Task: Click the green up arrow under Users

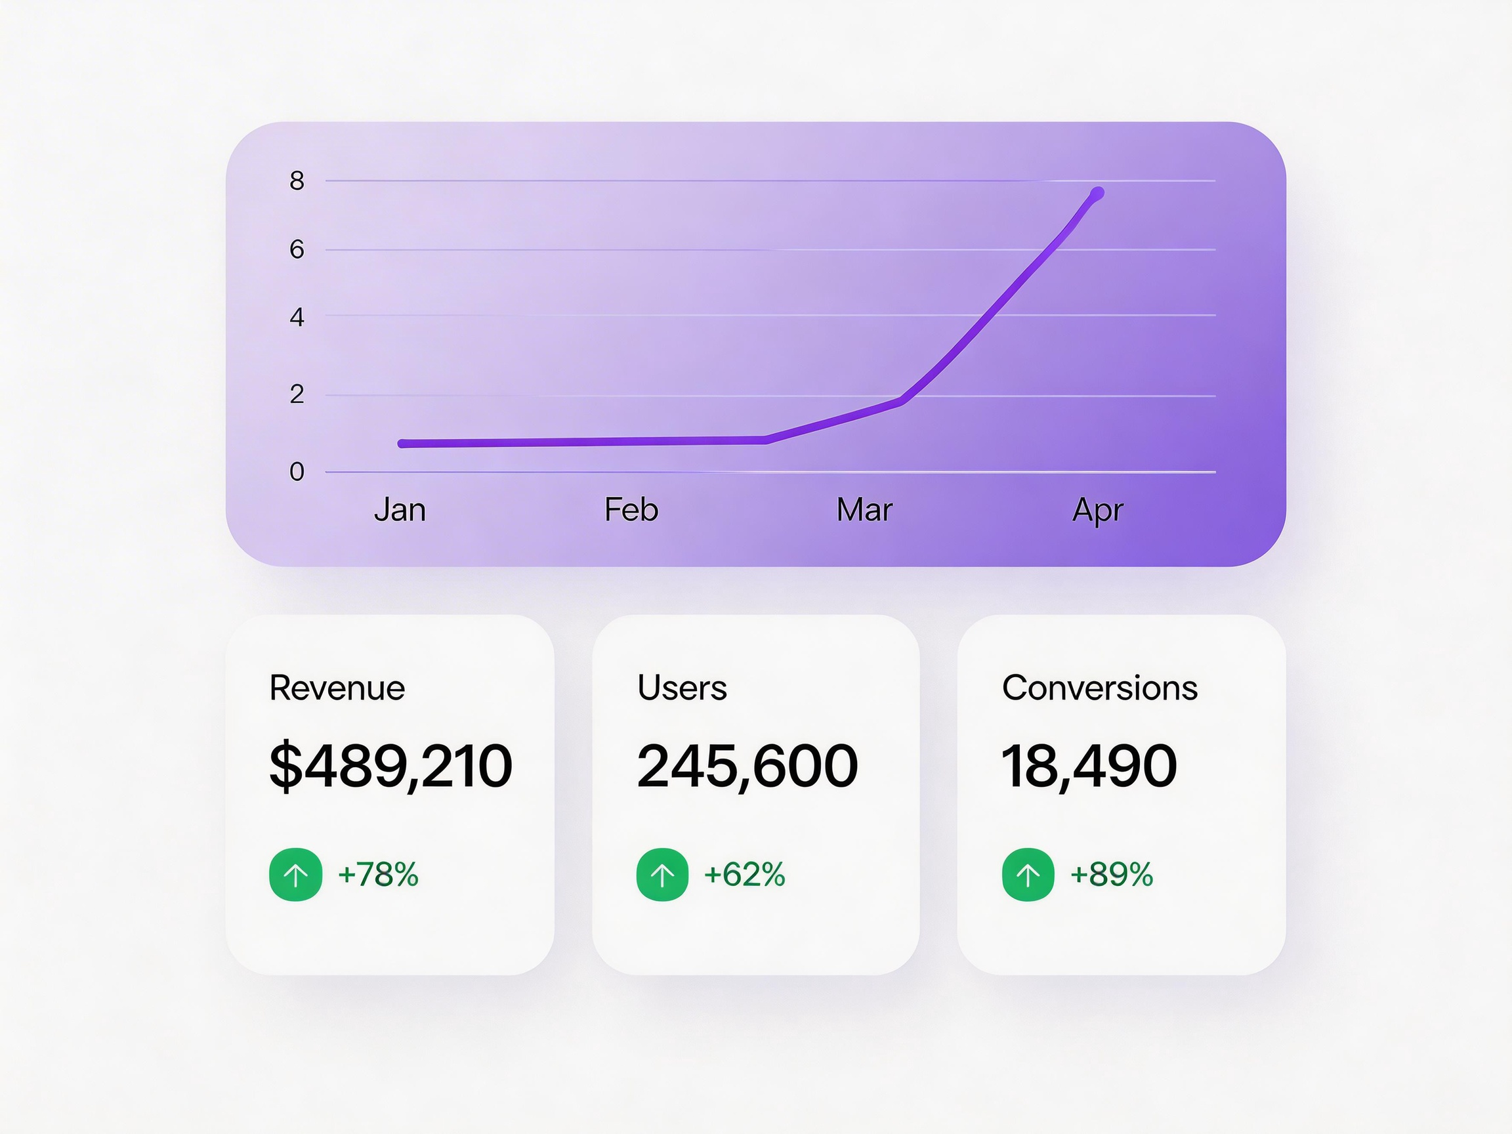Action: (661, 874)
